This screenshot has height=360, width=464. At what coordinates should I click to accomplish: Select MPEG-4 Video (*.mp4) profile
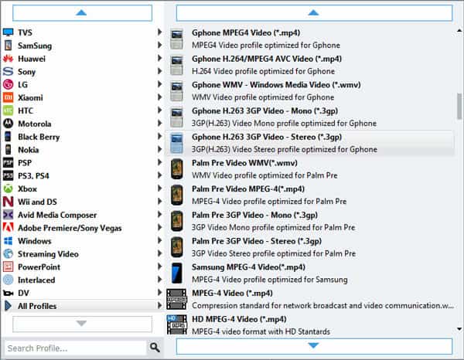(x=309, y=299)
